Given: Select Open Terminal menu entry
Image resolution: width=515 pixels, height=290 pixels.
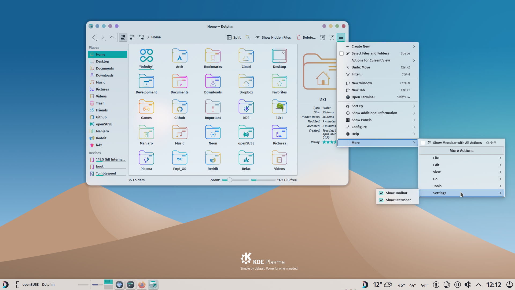Looking at the screenshot, I should tap(377, 97).
